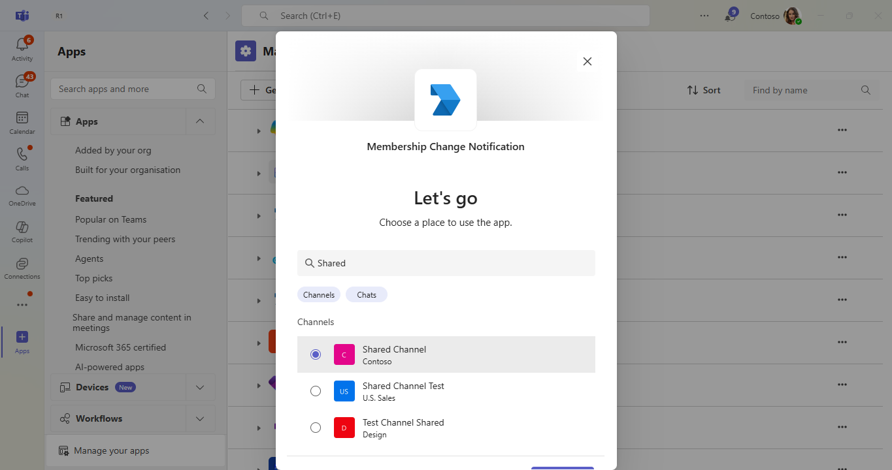
Task: Open more options for the first app row
Action: [842, 131]
